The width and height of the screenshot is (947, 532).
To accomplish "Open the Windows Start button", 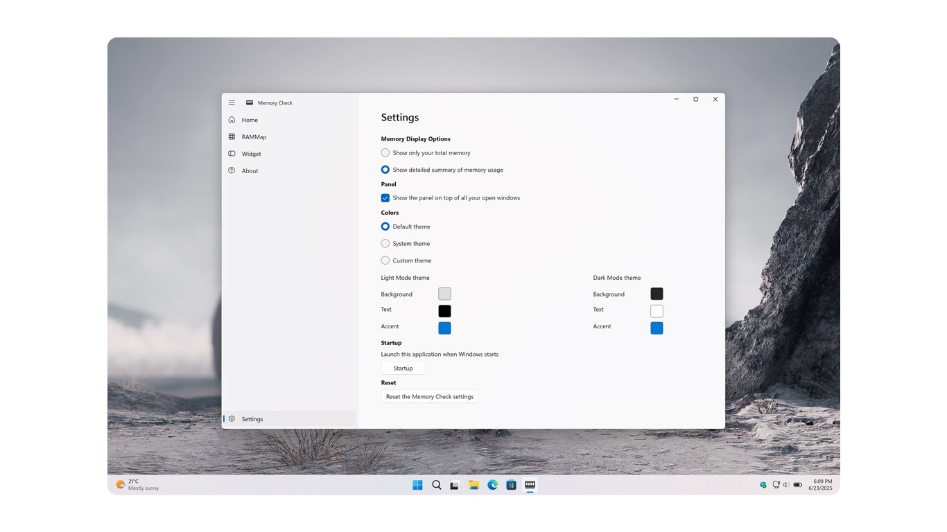I will (417, 485).
